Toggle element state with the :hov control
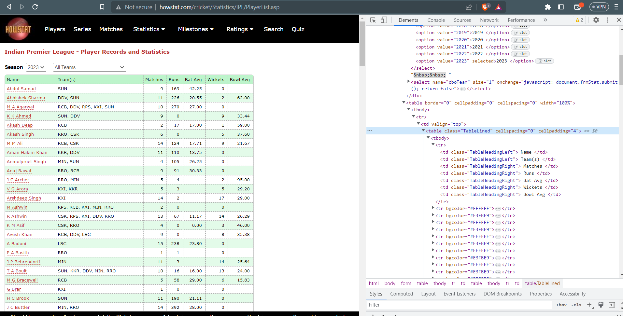 tap(561, 305)
